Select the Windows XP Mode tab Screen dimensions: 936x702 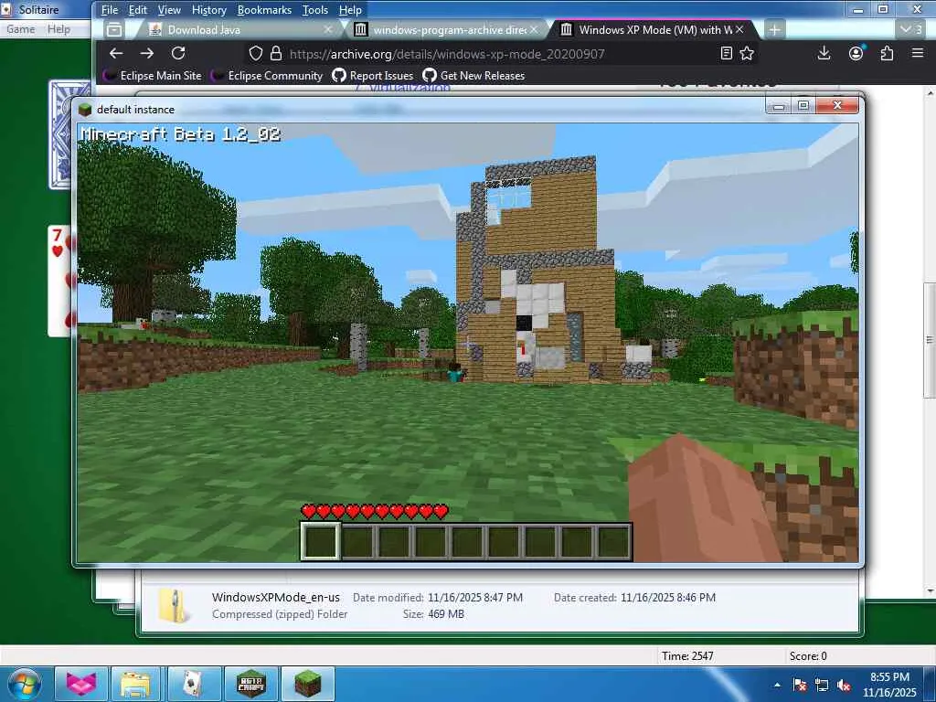651,30
